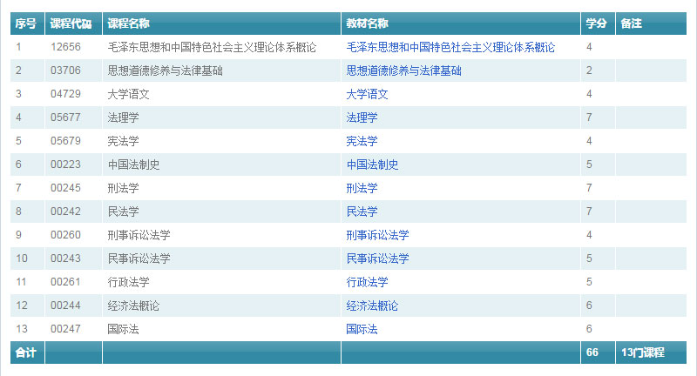Select course code 05677
The image size is (697, 376).
(66, 117)
